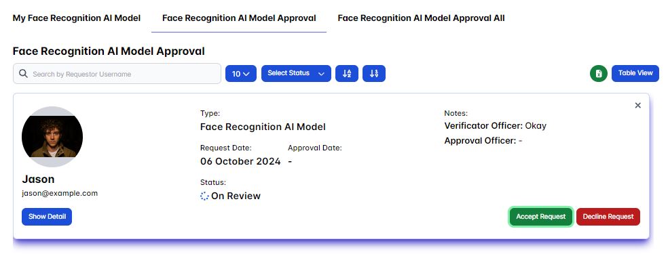The height and width of the screenshot is (273, 668).
Task: Focus the Search by Requestor Username field
Action: point(122,73)
